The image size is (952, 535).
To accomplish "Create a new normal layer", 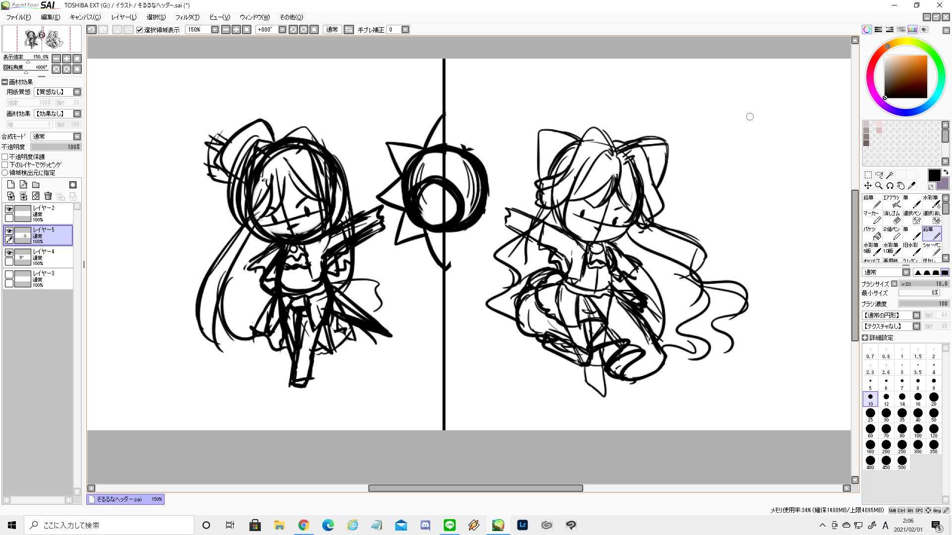I will point(11,185).
